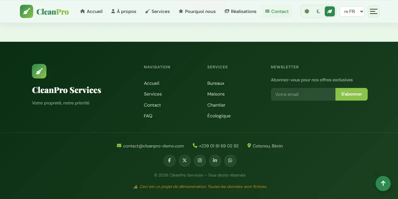Activate the green leaf theme toggle
This screenshot has height=199, width=398.
(329, 11)
